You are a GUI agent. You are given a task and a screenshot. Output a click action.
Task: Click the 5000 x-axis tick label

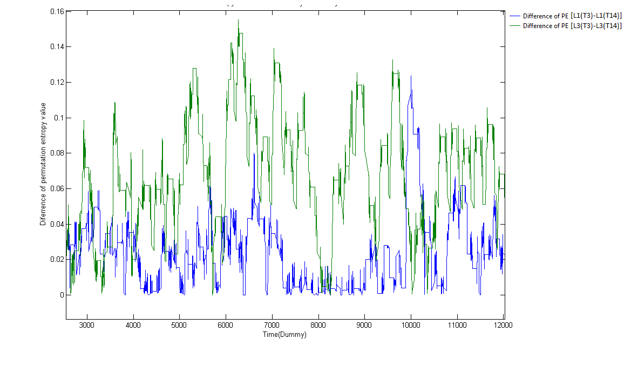coord(179,325)
